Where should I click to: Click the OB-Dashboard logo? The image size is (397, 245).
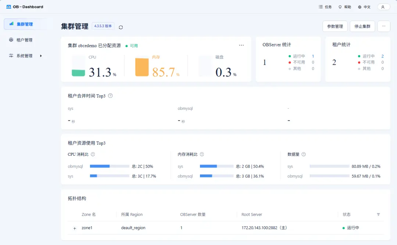click(x=25, y=7)
